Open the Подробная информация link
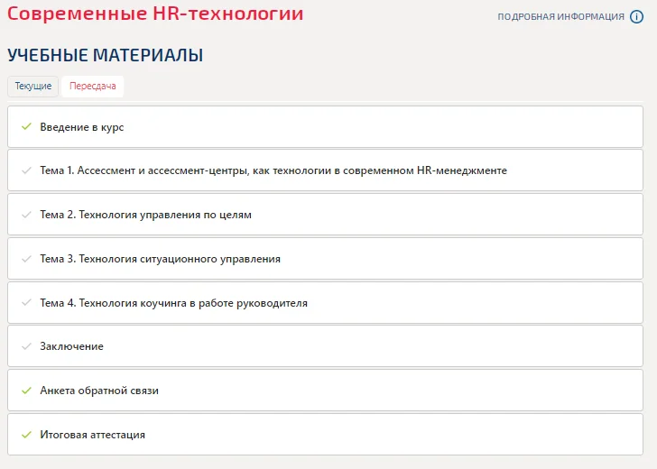 (560, 17)
